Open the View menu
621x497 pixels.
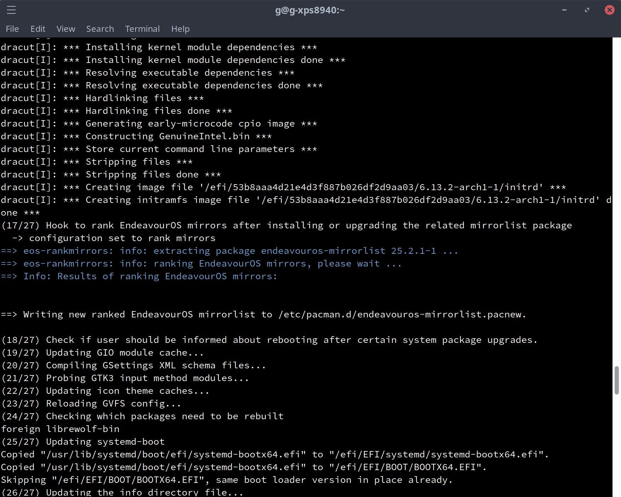[x=66, y=29]
